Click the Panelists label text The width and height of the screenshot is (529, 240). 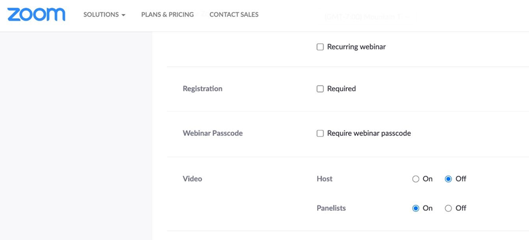[331, 208]
